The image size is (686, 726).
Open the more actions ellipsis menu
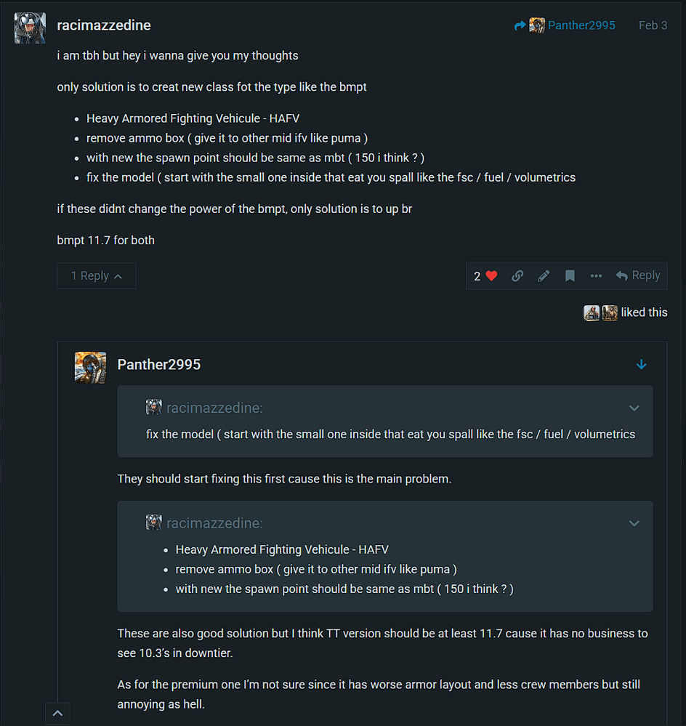pyautogui.click(x=596, y=276)
